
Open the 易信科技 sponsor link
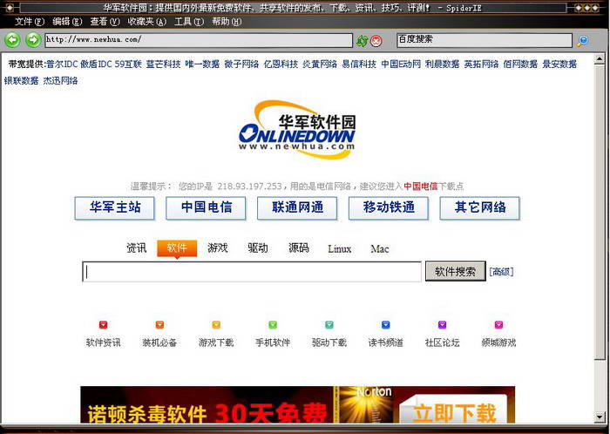(359, 64)
